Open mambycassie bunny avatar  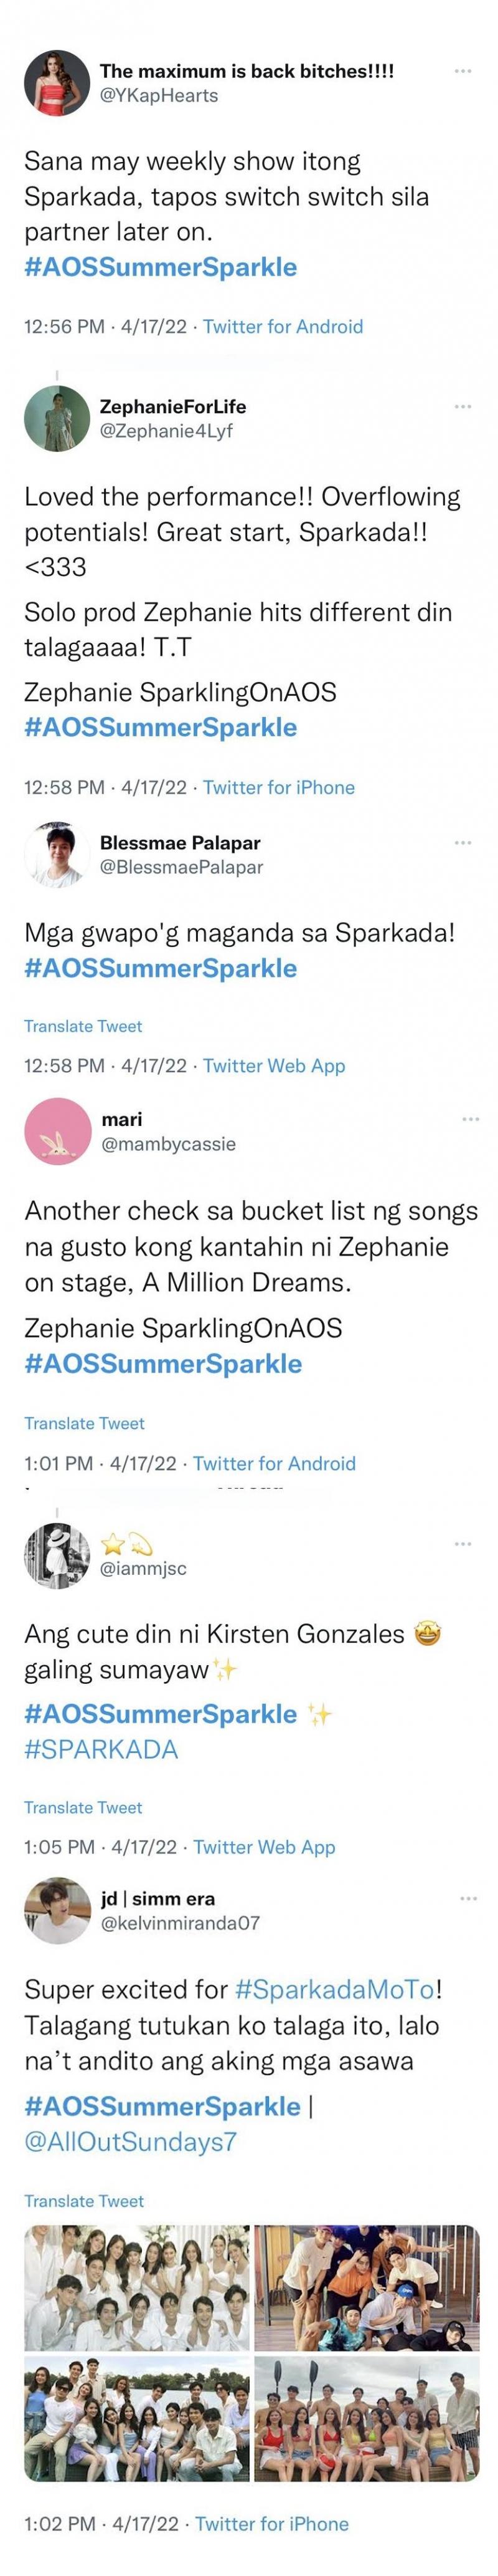point(57,1131)
